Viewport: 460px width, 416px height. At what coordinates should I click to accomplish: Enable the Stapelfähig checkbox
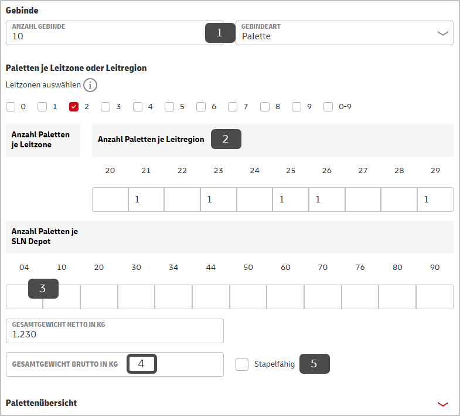click(242, 364)
